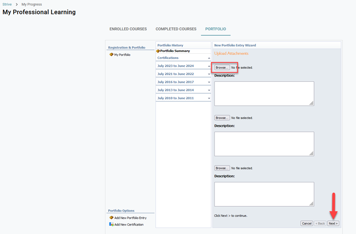This screenshot has height=234, width=356.
Task: Click the Add New Portfolio Entry icon
Action: (x=111, y=218)
